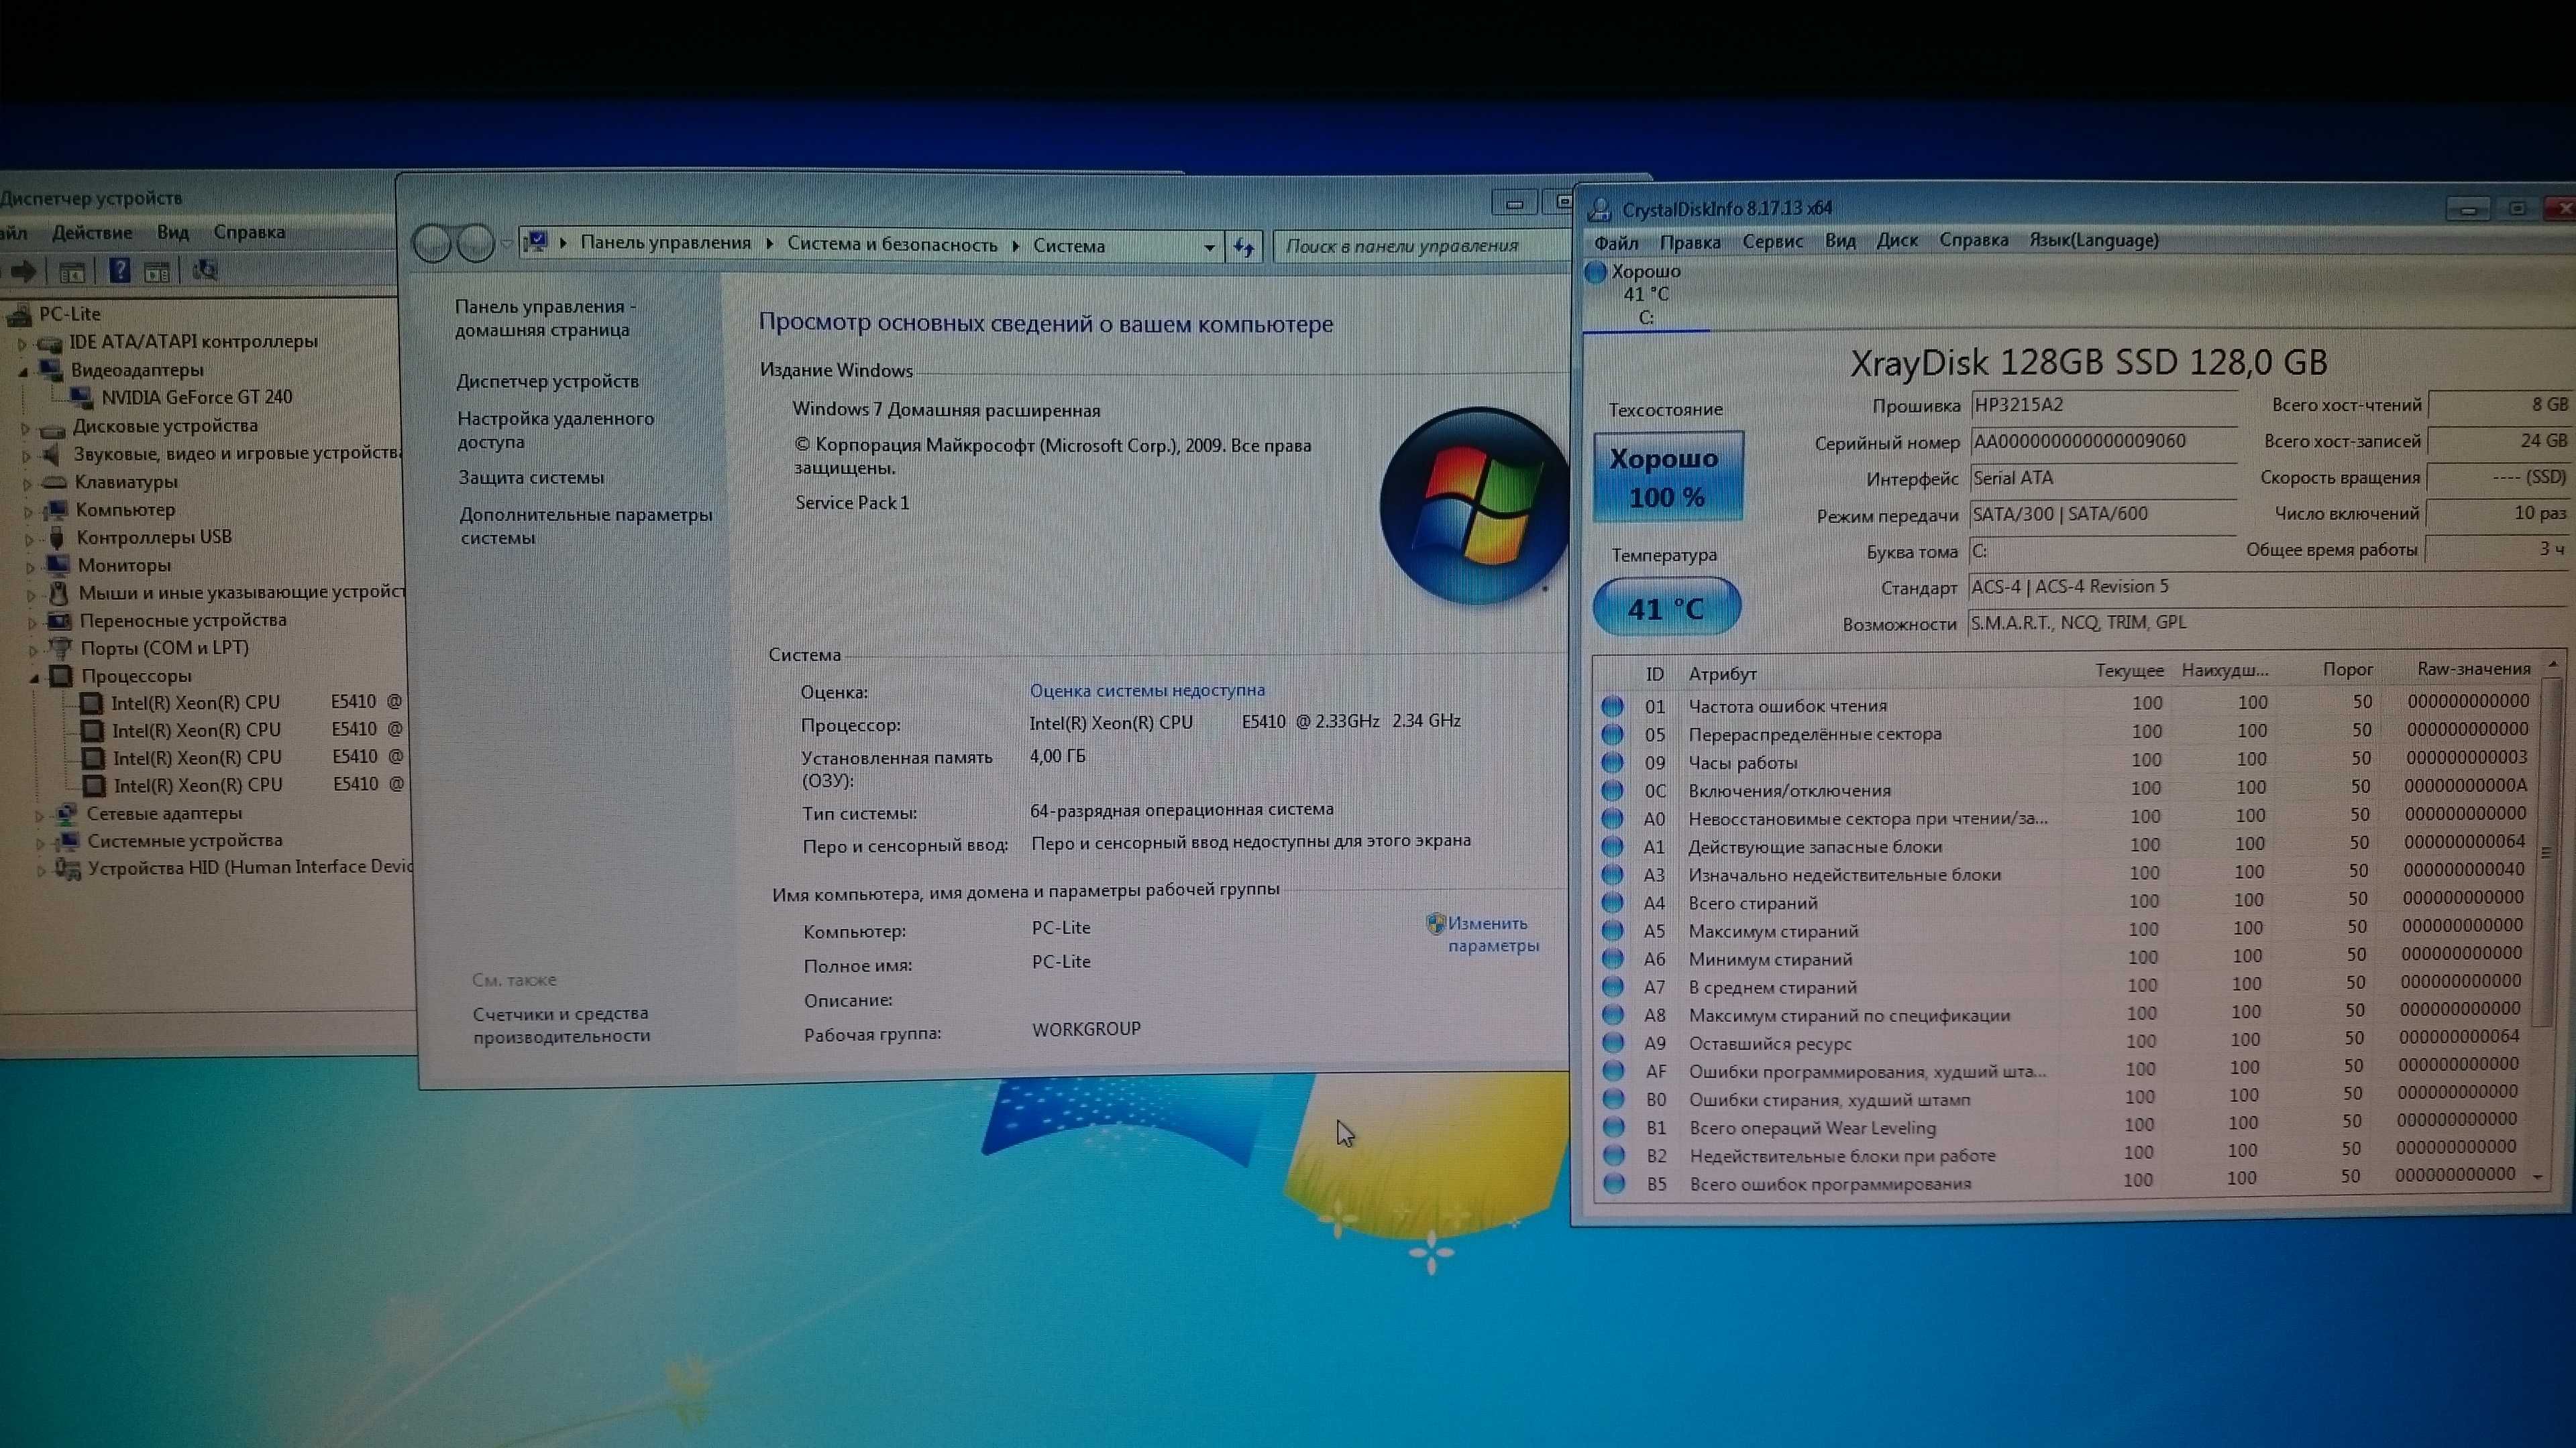Select the Ports (COM и LPT) icon

pos(61,648)
